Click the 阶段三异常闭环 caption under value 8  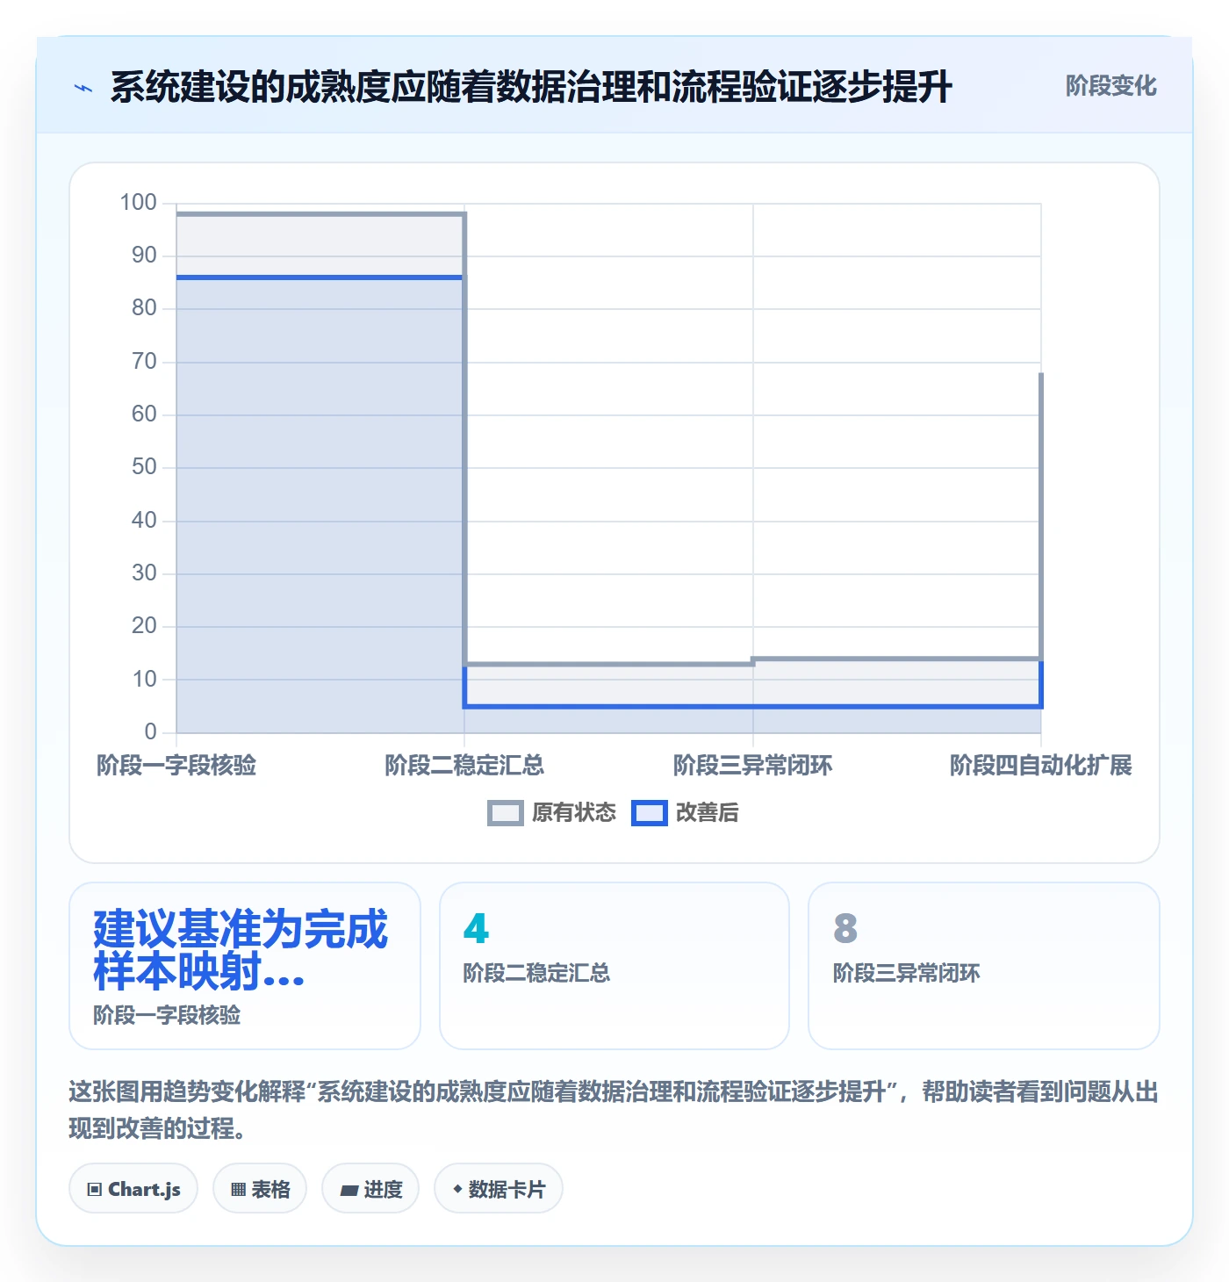tap(906, 974)
